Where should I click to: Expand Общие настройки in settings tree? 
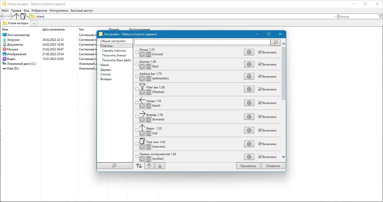tap(98, 41)
